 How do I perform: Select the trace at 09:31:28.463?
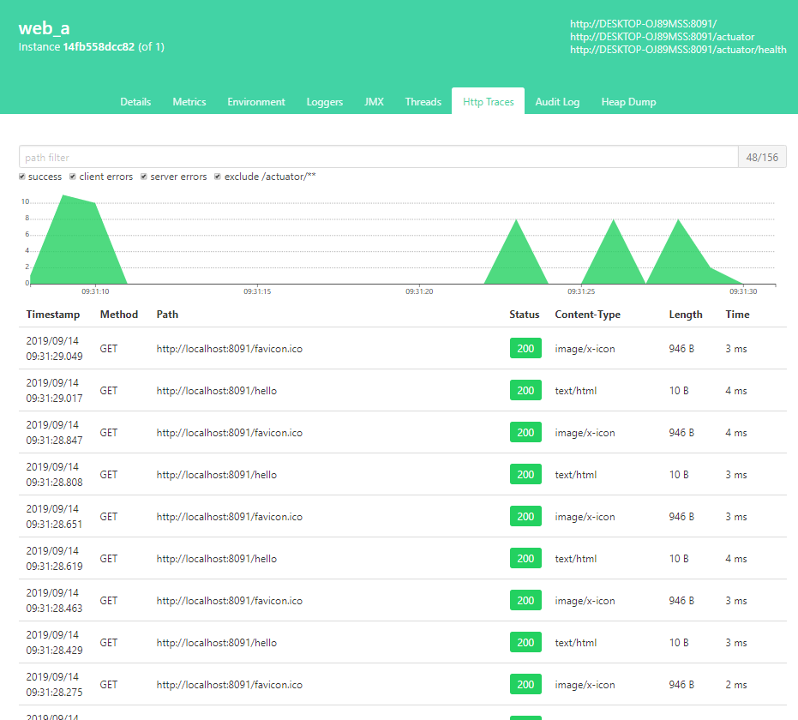pyautogui.click(x=403, y=600)
